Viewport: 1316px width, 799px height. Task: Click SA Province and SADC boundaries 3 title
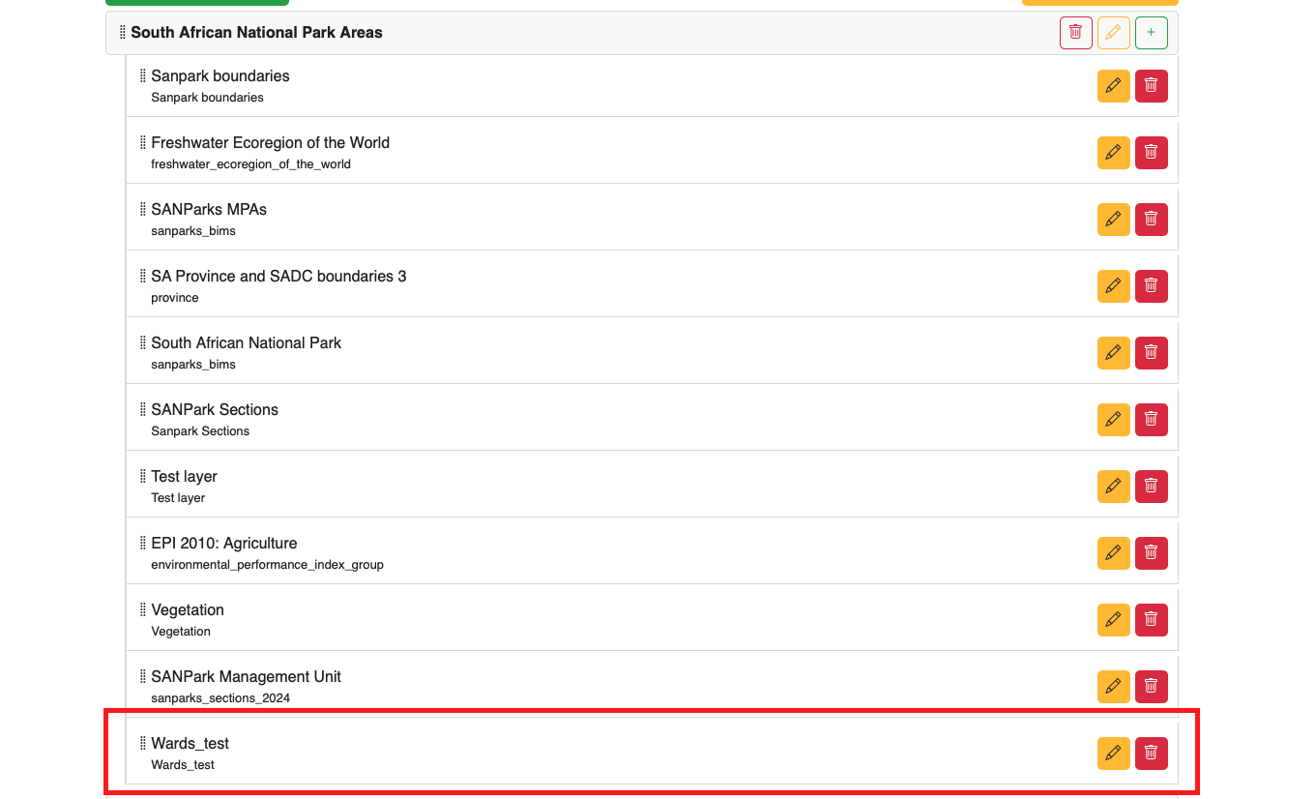(278, 277)
